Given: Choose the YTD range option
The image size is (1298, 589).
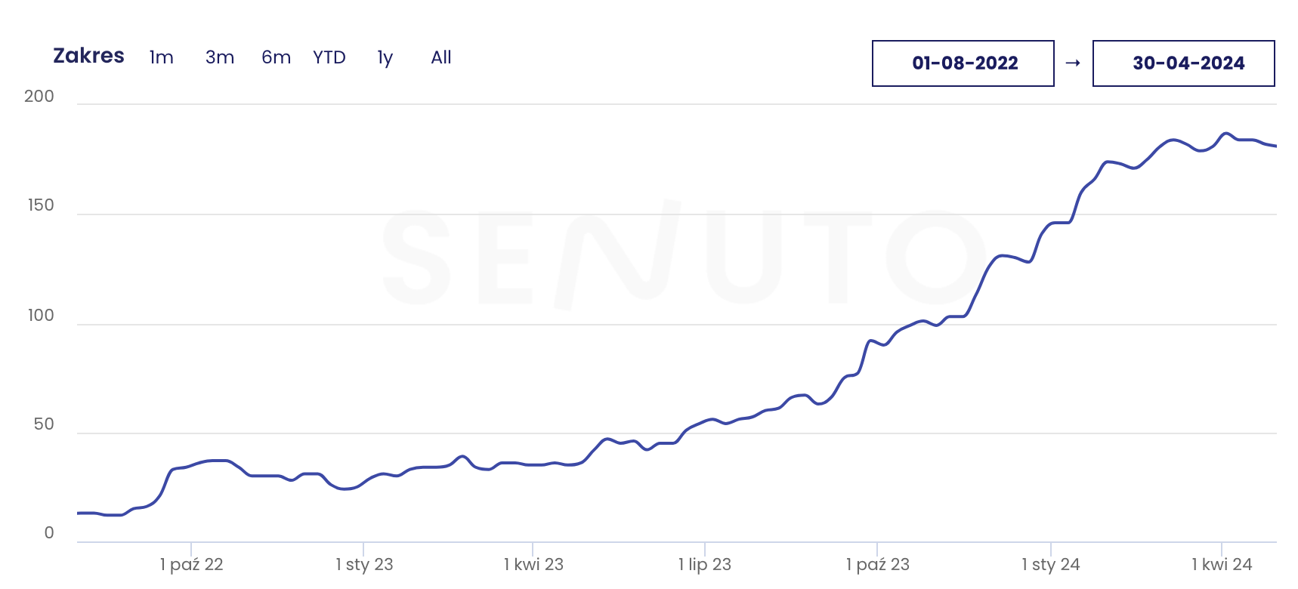Looking at the screenshot, I should [x=329, y=57].
